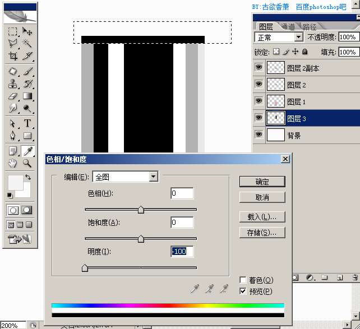Switch to the 图层 tab

(x=266, y=26)
